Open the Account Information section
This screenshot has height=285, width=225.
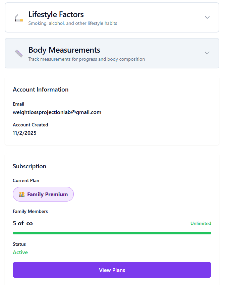pos(40,90)
